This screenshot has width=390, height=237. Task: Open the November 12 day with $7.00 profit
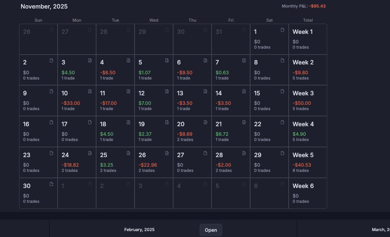point(154,101)
